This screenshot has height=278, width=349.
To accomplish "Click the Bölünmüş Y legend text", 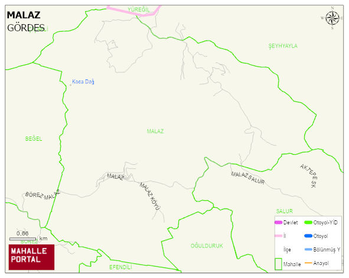I will (327, 250).
